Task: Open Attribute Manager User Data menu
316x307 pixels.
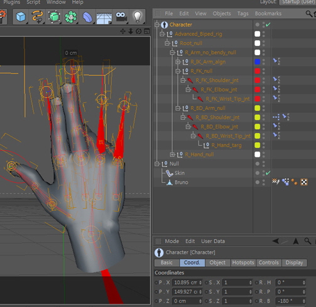Action: click(213, 241)
